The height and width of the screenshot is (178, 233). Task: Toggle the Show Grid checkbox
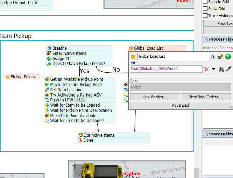point(205,9)
